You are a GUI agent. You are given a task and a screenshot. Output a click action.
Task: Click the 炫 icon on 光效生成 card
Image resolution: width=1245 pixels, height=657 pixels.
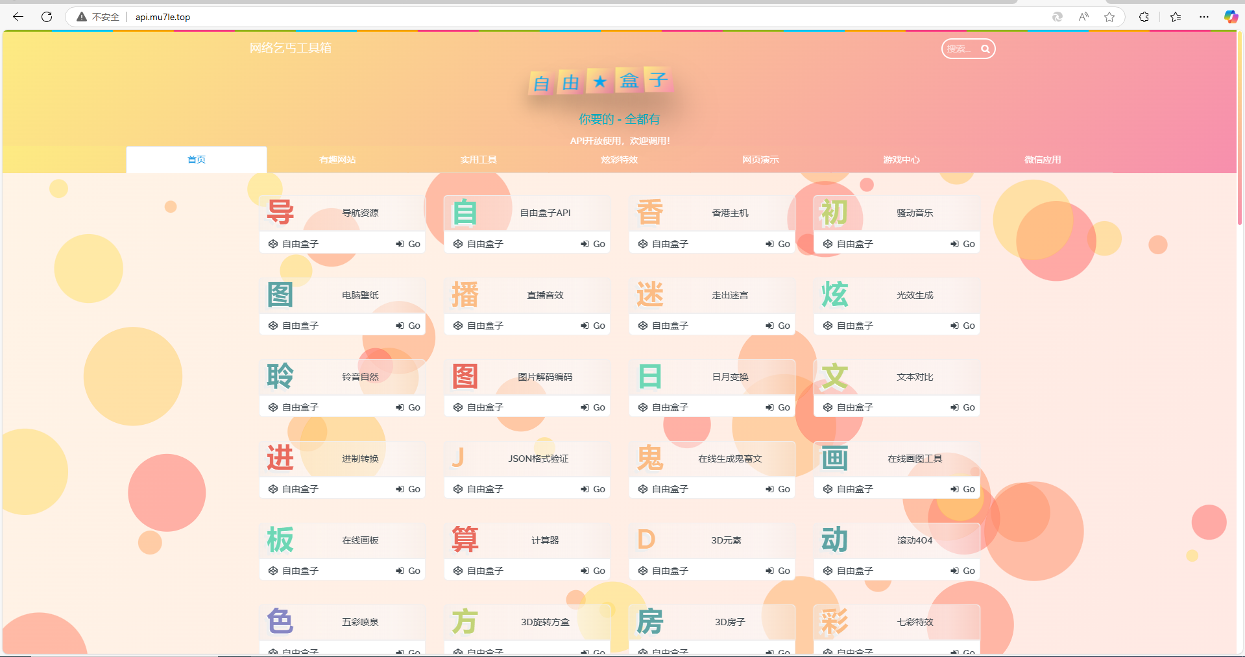(x=835, y=294)
